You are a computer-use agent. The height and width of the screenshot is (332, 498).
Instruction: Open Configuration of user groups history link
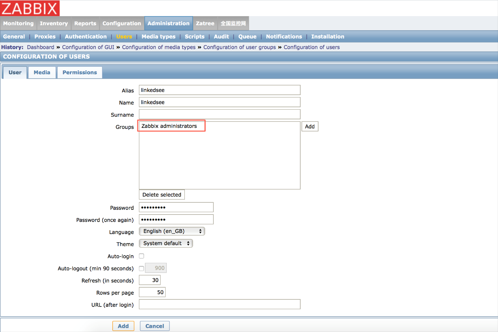point(240,47)
